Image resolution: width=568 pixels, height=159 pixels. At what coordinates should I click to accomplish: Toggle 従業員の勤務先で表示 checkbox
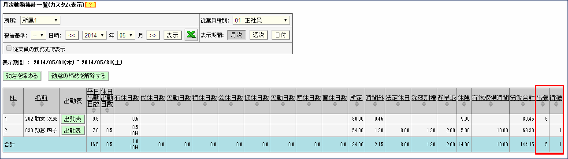click(8, 48)
